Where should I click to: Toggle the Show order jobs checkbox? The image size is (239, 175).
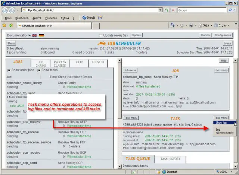9,70
